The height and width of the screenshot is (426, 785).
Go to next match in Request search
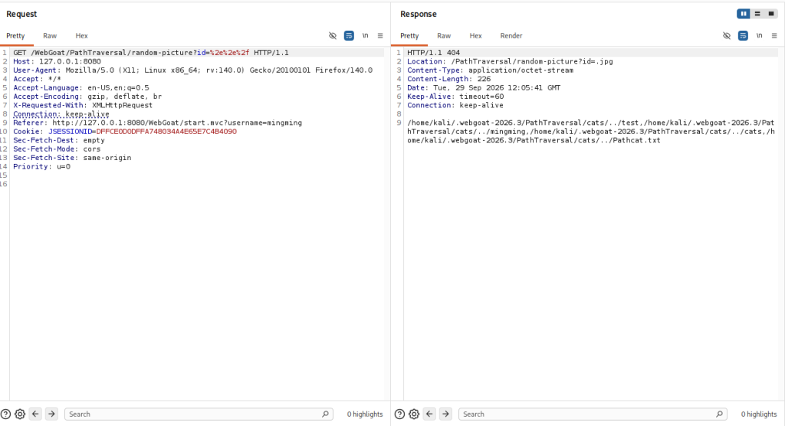click(x=51, y=414)
